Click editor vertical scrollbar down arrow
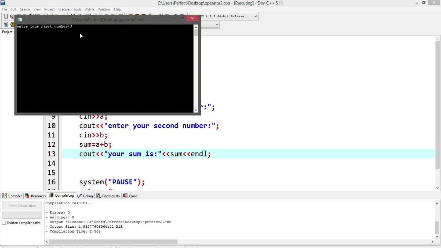Screen dimensions: 441x248 (438, 188)
